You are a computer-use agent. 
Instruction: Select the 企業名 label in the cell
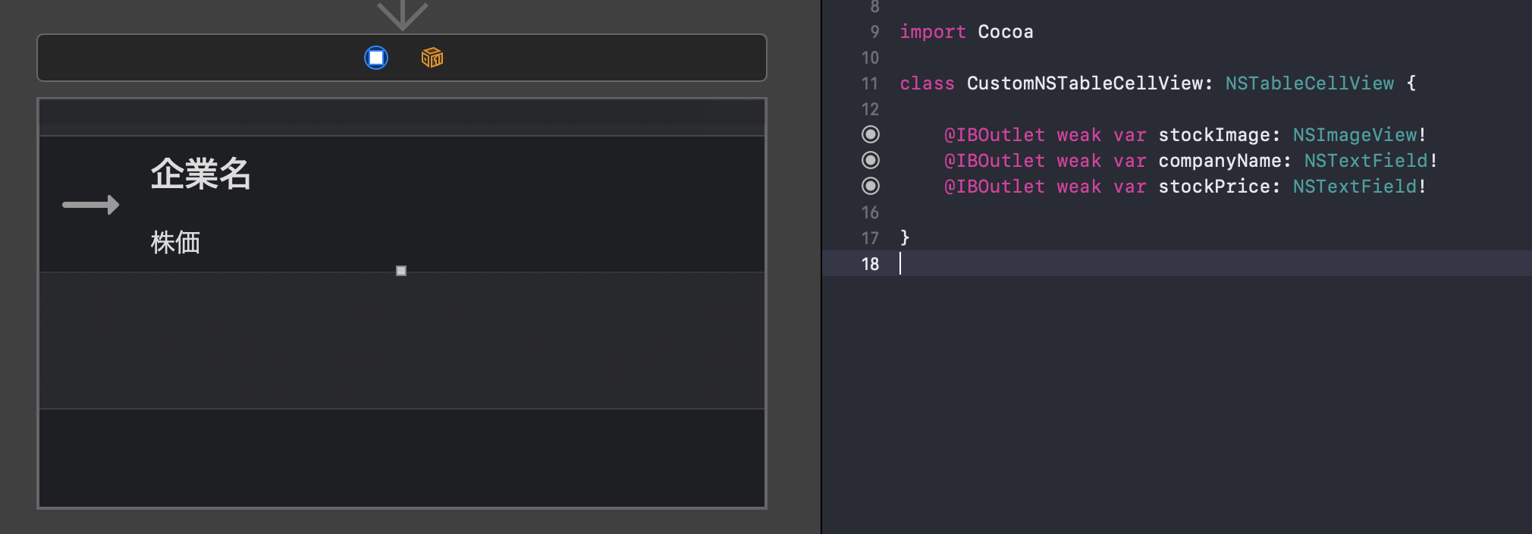pyautogui.click(x=201, y=174)
